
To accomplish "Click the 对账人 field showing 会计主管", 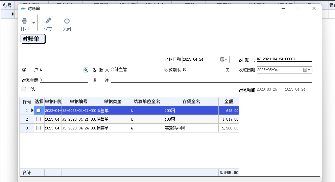I will point(135,70).
